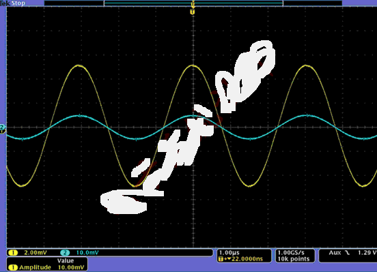
Task: Open the 10.0mV channel 2 scale readout
Action: [87, 252]
